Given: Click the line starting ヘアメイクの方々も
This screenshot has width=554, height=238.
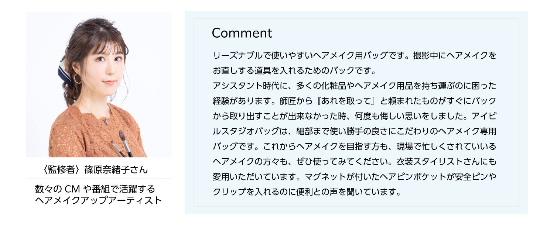Looking at the screenshot, I should tap(355, 161).
